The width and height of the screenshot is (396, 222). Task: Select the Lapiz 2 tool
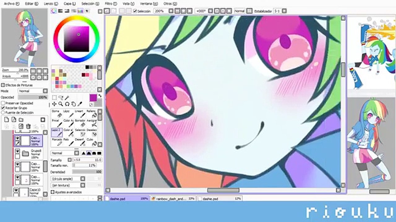point(57,132)
